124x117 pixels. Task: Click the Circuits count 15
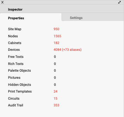55,98
